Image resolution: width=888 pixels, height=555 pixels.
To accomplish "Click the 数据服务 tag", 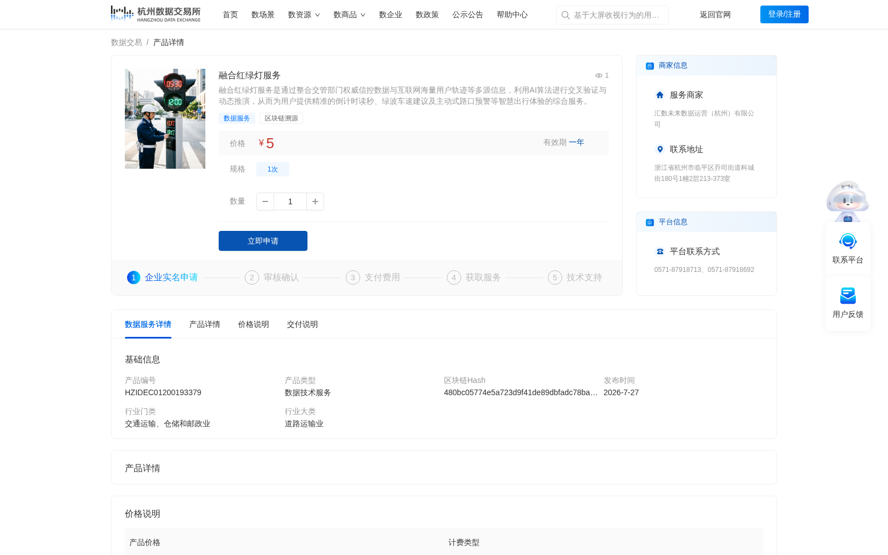I will (237, 118).
